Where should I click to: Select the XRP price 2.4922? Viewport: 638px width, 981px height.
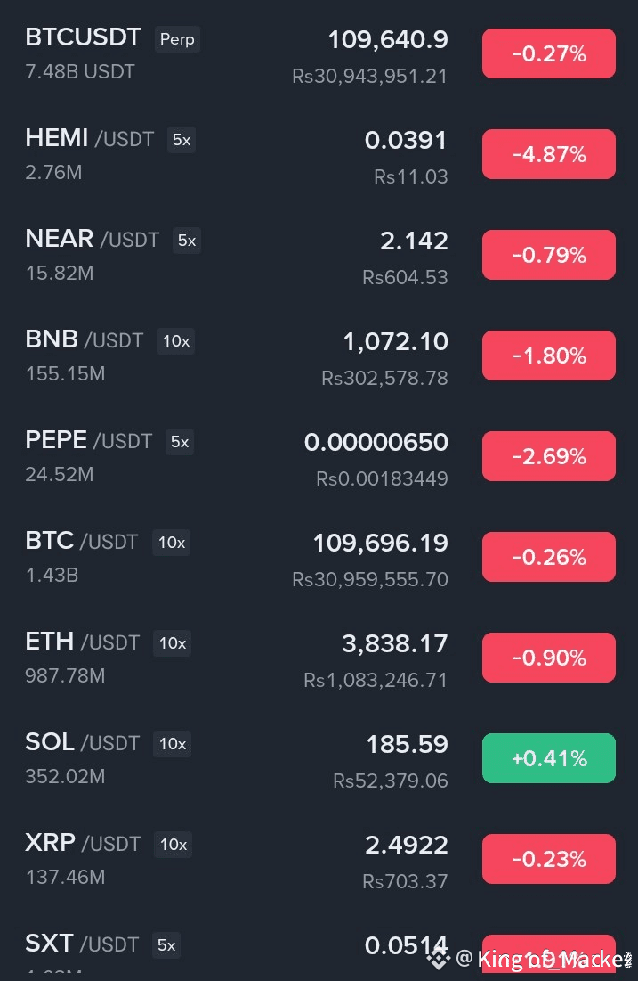pos(406,845)
